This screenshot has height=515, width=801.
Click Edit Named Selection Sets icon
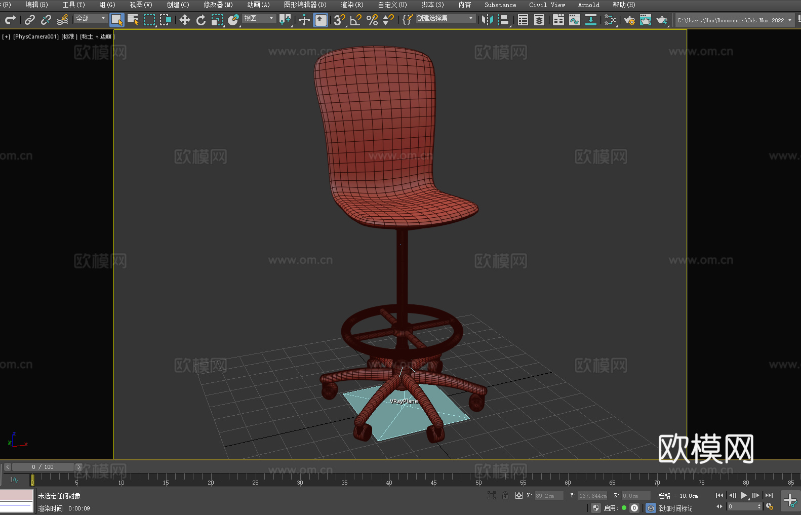[408, 20]
